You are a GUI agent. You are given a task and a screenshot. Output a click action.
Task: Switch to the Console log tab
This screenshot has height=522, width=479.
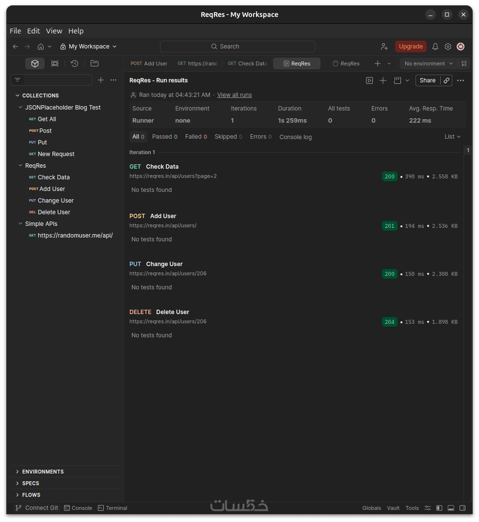295,137
